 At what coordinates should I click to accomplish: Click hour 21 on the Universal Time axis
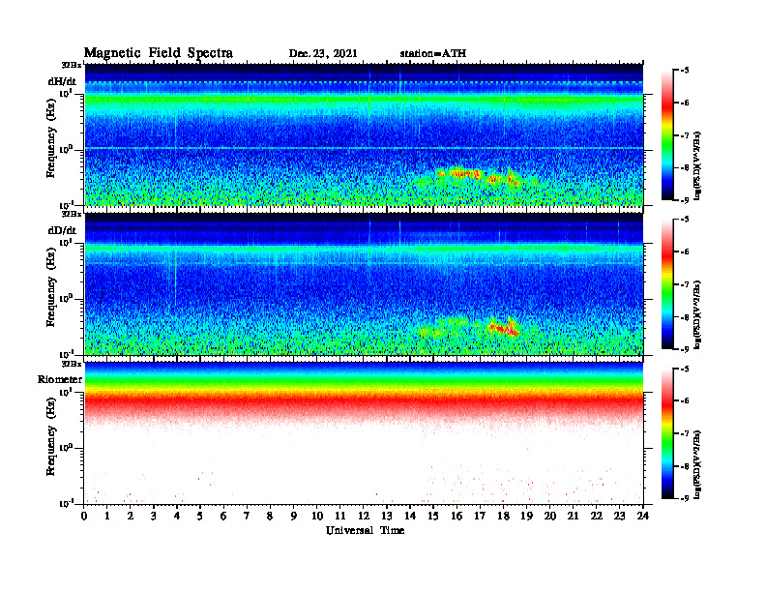pyautogui.click(x=573, y=516)
